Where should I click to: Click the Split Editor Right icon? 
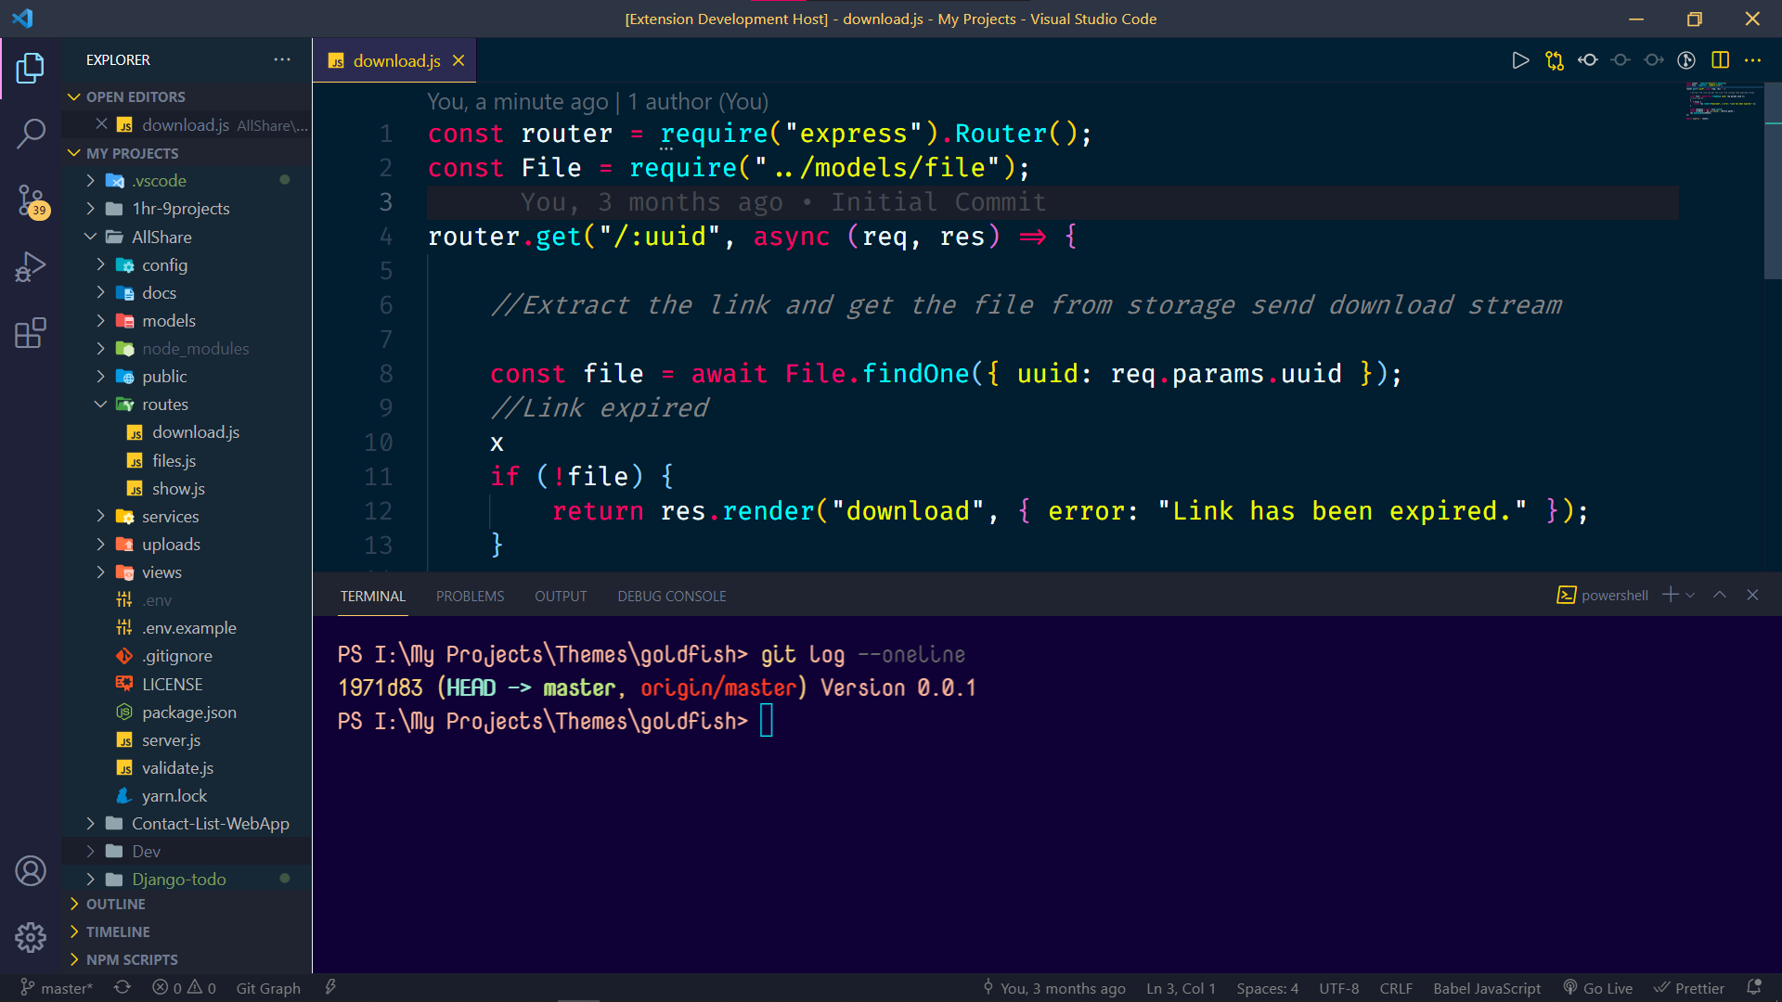pos(1720,60)
